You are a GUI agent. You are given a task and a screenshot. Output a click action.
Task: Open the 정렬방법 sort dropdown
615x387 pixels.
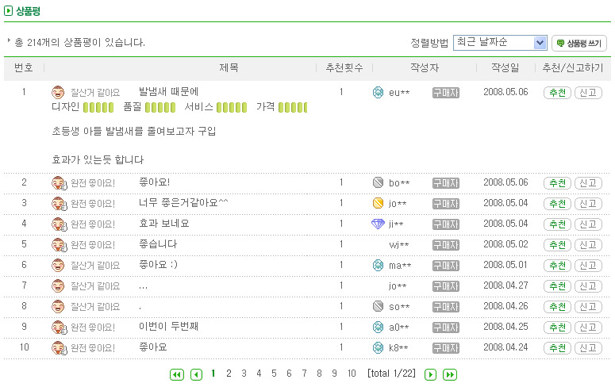(x=500, y=43)
